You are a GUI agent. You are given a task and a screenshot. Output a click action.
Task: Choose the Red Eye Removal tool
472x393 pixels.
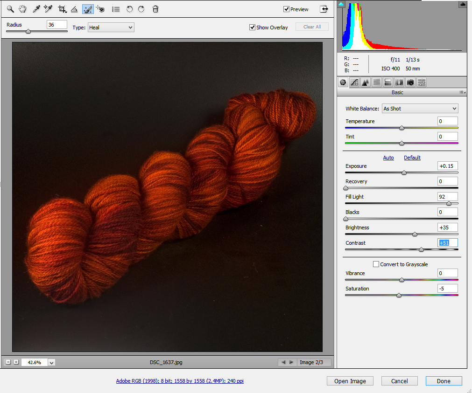tap(100, 9)
